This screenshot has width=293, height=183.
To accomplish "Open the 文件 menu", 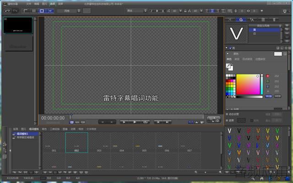I will pyautogui.click(x=28, y=4).
